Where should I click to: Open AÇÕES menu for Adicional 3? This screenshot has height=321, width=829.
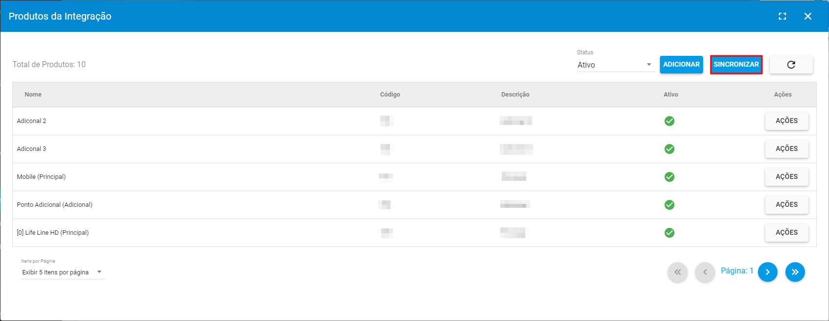(x=786, y=149)
